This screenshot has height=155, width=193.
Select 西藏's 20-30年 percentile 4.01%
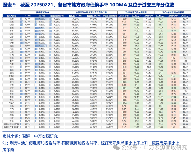coord(94,46)
